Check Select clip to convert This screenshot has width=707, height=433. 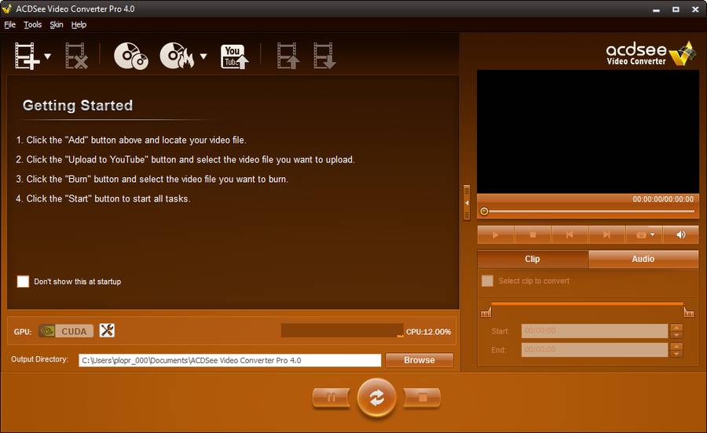coord(487,281)
